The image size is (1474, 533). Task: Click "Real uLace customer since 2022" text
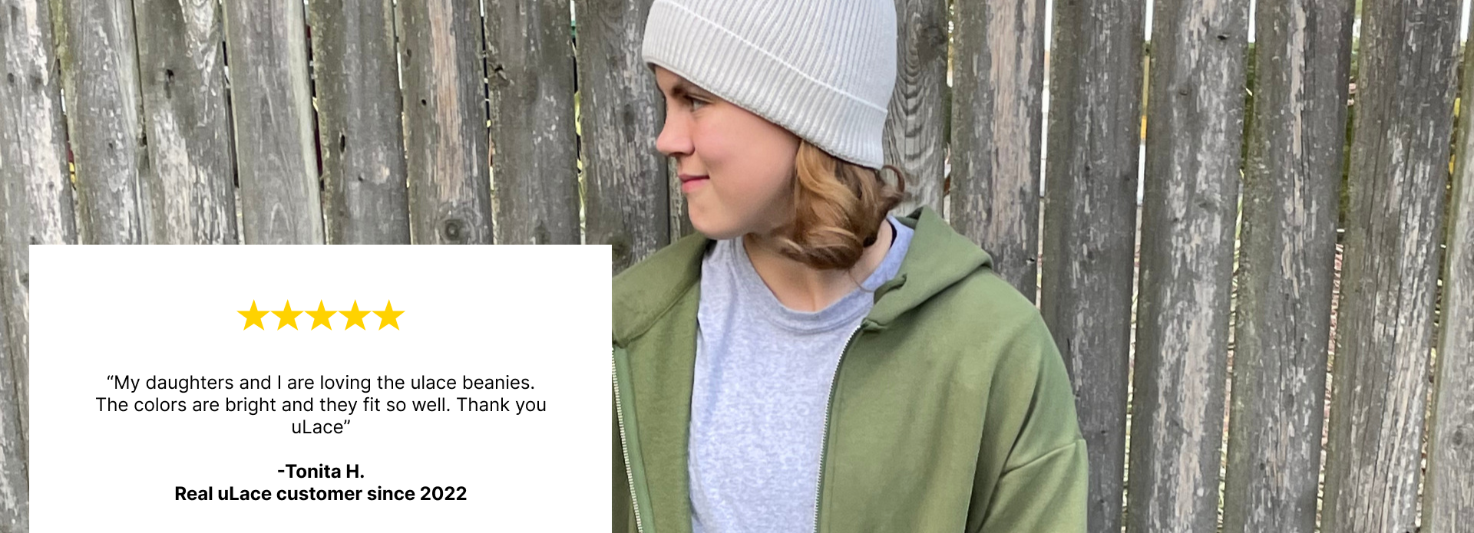point(321,493)
